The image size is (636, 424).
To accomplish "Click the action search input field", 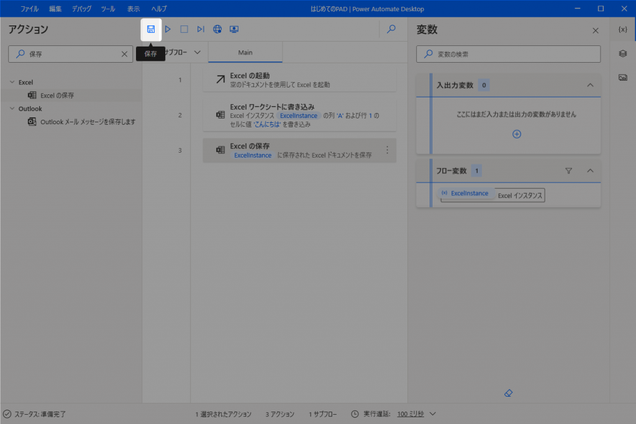I will 71,54.
